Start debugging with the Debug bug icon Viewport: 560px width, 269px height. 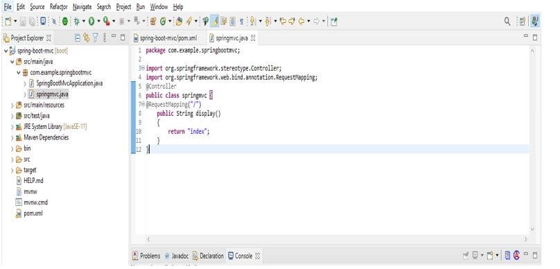(x=77, y=21)
